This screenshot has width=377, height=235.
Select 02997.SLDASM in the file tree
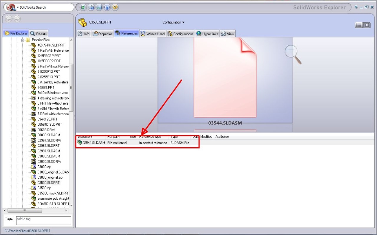point(49,151)
